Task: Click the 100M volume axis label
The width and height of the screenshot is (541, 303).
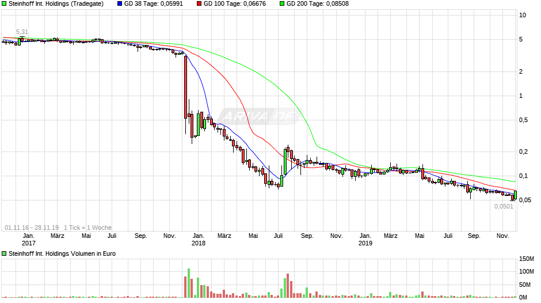Action: pyautogui.click(x=527, y=271)
